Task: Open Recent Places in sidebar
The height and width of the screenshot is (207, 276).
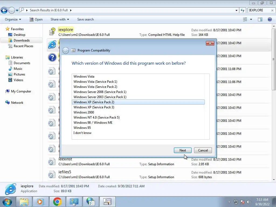Action: 23,46
